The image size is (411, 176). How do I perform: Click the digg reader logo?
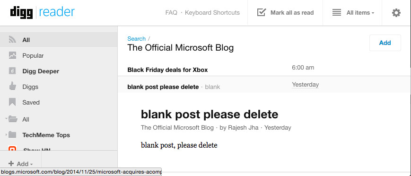coord(43,12)
